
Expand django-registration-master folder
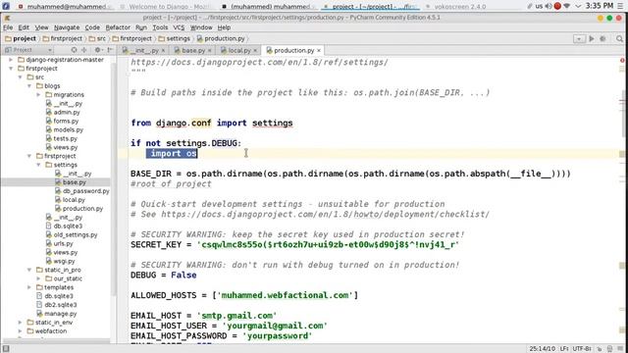pyautogui.click(x=11, y=60)
